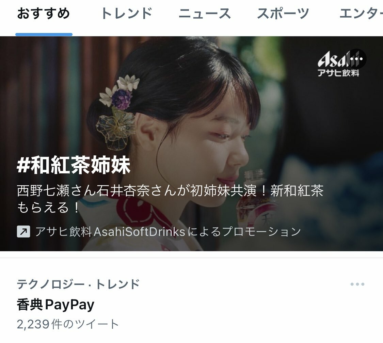The image size is (383, 343).
Task: Click the AsahiSoftDrinks によるプロモーション label
Action: (168, 231)
